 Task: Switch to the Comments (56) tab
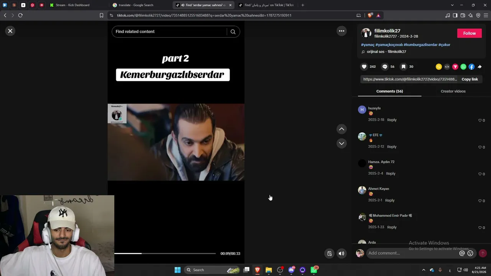point(389,91)
